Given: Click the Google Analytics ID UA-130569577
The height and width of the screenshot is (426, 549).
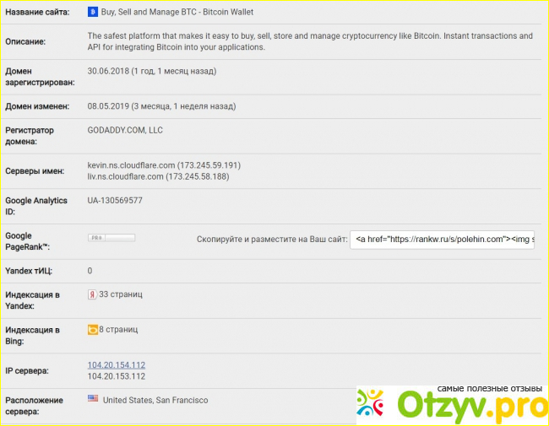Looking at the screenshot, I should [x=115, y=201].
